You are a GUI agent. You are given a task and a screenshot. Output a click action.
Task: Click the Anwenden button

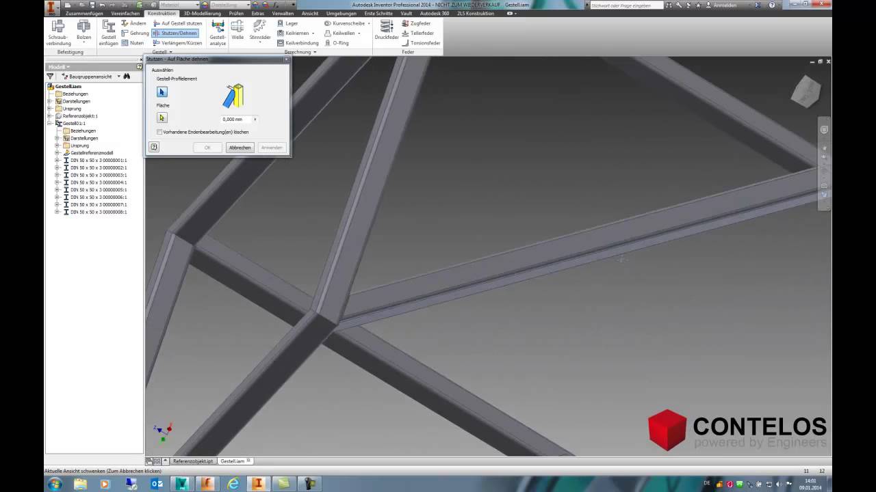click(x=272, y=148)
